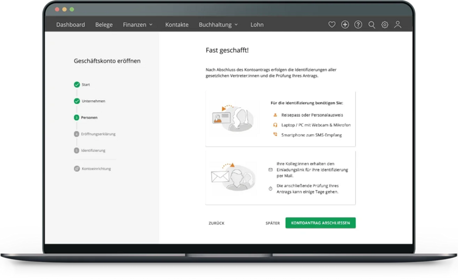Click the plus add icon in navbar
This screenshot has height=279, width=458.
pyautogui.click(x=345, y=25)
